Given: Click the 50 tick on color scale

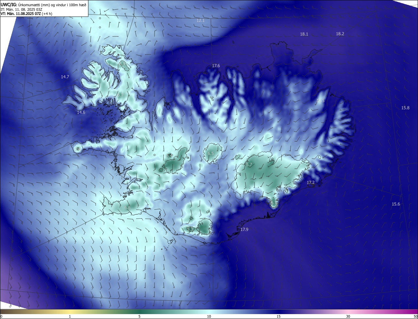Looking at the screenshot, I should point(415,316).
